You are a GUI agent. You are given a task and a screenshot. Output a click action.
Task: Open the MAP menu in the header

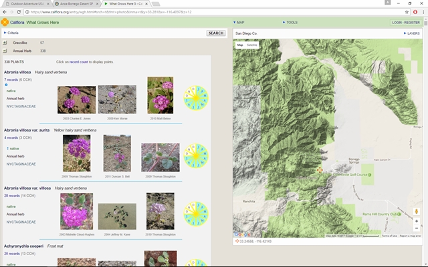click(x=239, y=22)
